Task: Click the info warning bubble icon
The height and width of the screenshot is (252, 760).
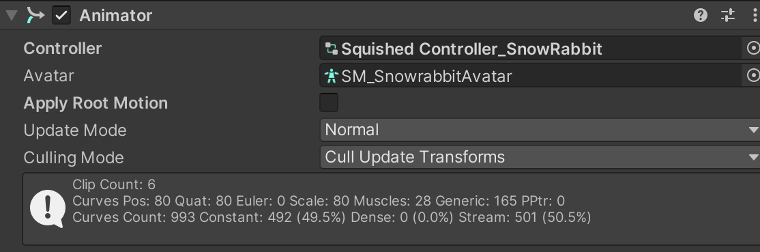Action: point(48,208)
